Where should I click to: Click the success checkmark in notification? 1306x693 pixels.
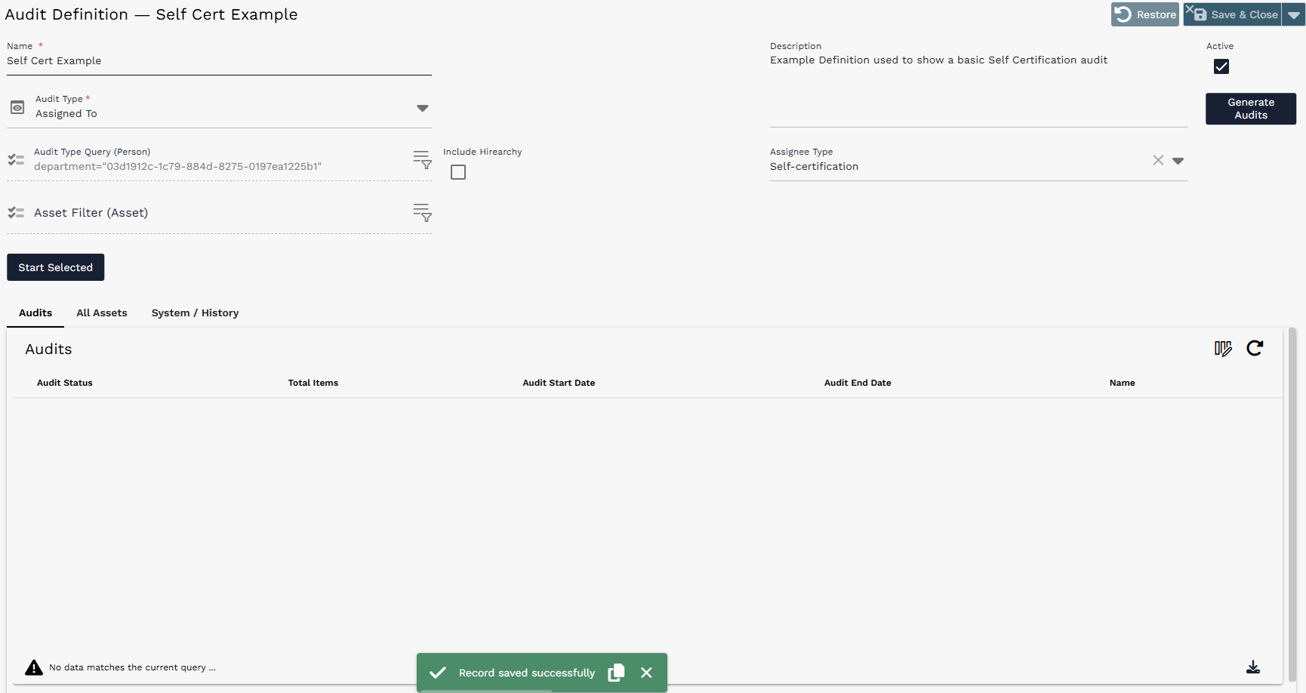click(438, 673)
